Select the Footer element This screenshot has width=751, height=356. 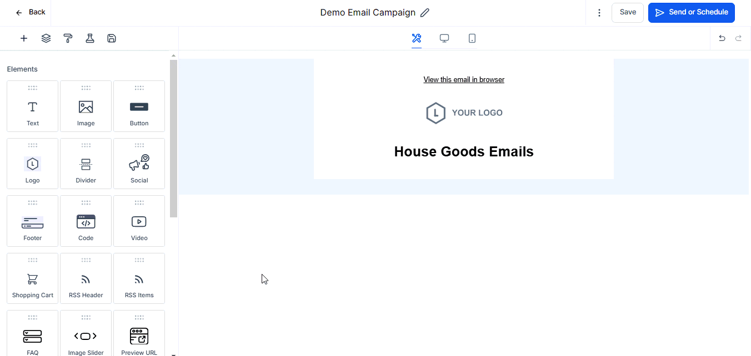tap(33, 221)
